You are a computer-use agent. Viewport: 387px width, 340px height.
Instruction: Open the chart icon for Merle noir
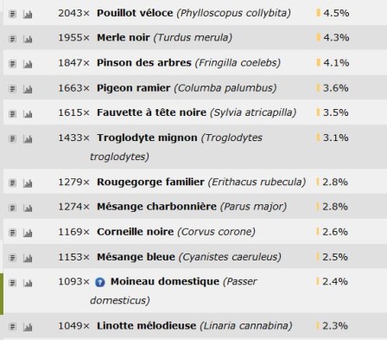[x=28, y=39]
